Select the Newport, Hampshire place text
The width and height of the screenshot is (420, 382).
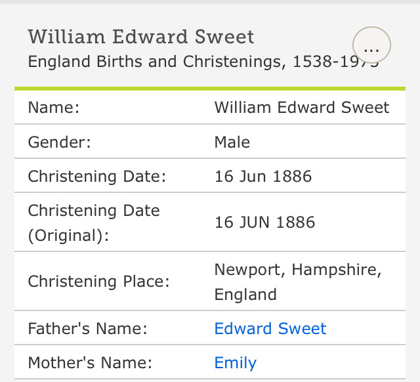click(x=298, y=270)
